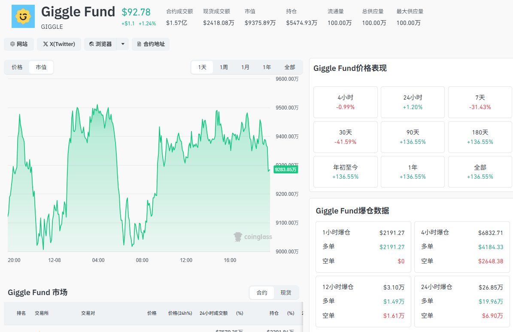Click the current value tag 9283.85万 on chart
The image size is (513, 332).
(285, 170)
